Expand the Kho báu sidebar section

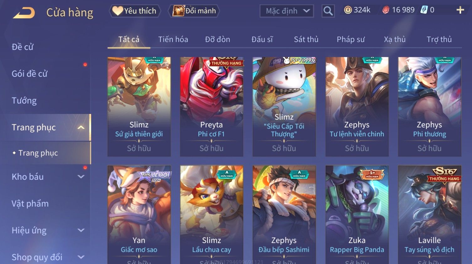(81, 177)
